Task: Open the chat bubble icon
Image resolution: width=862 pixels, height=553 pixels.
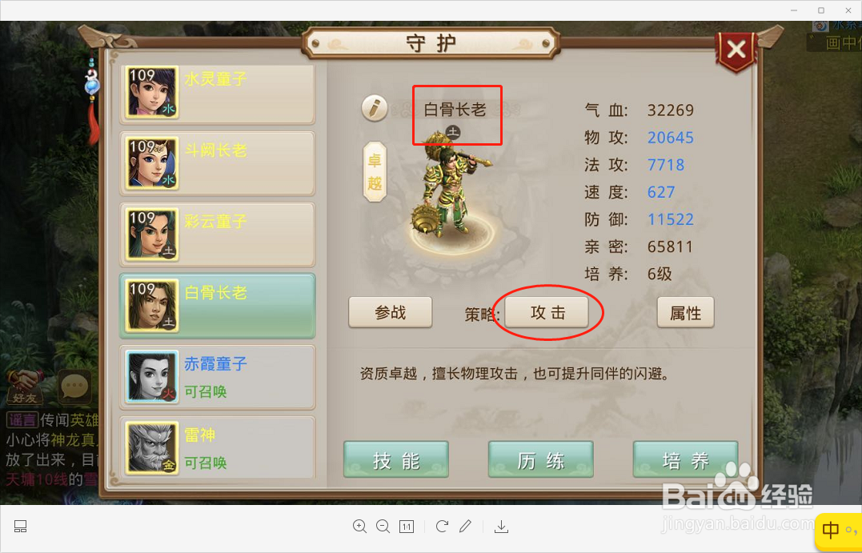Action: tap(74, 387)
